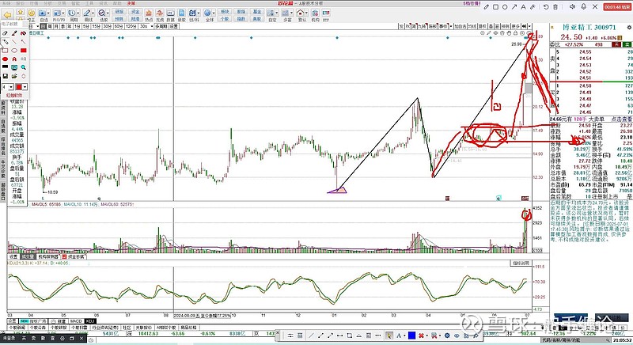Click the 研报 toolbar button
Viewport: 633px width, 345px height.
click(x=119, y=11)
